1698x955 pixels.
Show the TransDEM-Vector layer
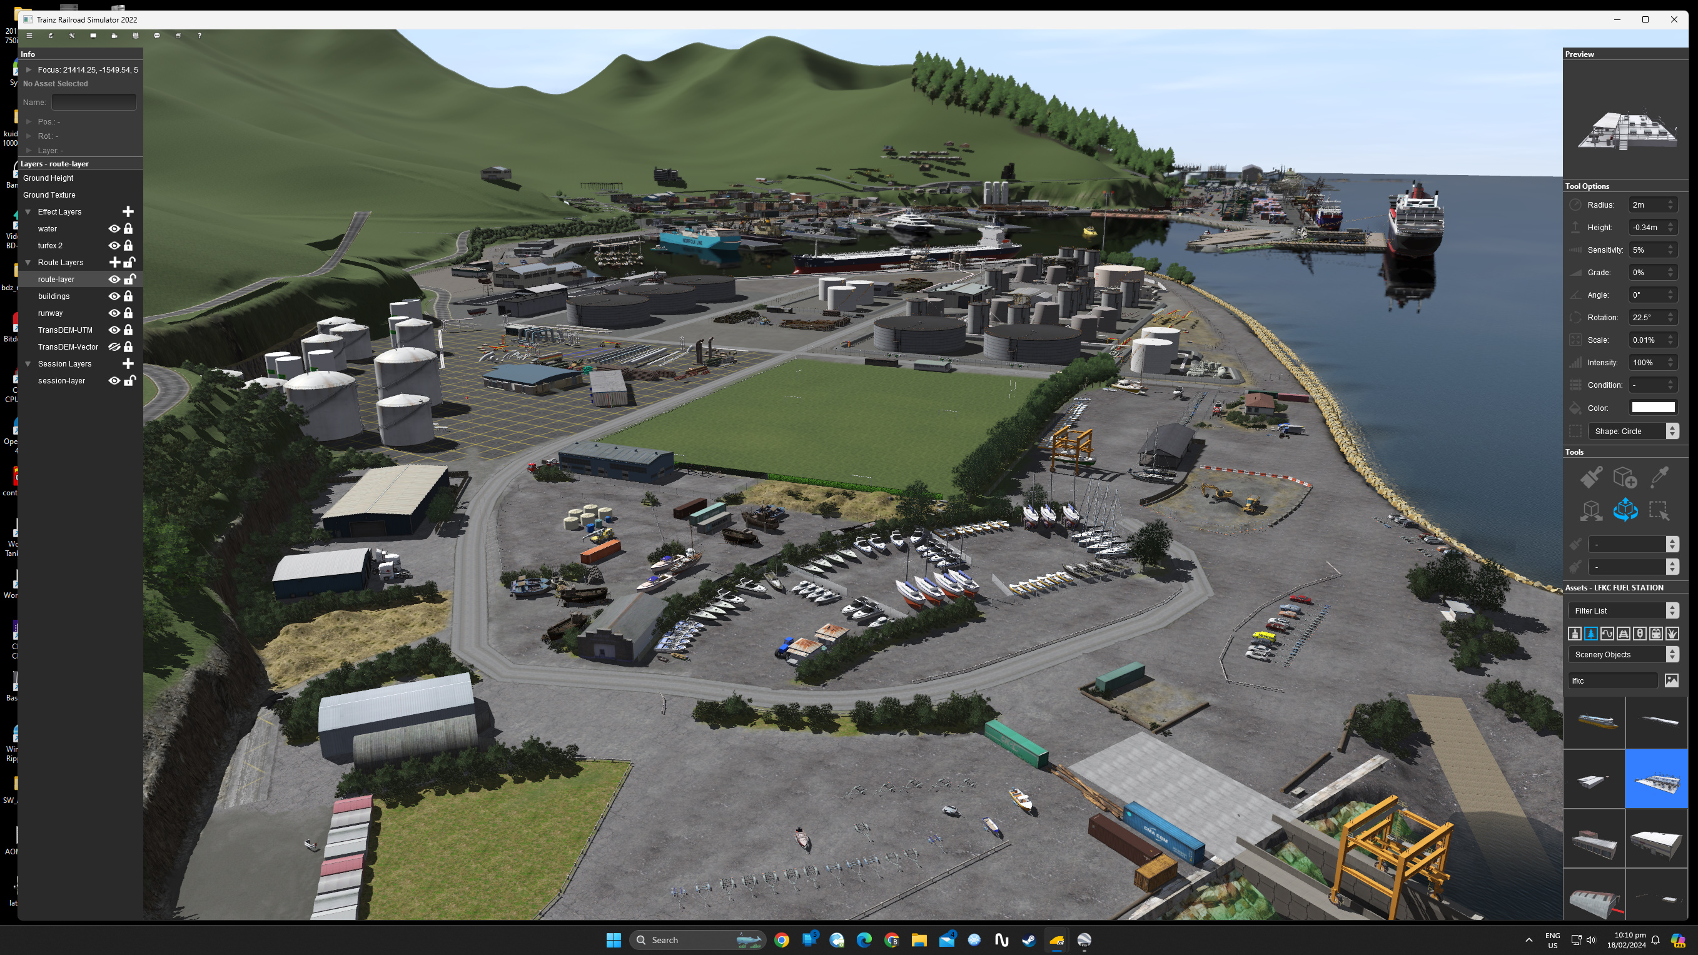114,346
